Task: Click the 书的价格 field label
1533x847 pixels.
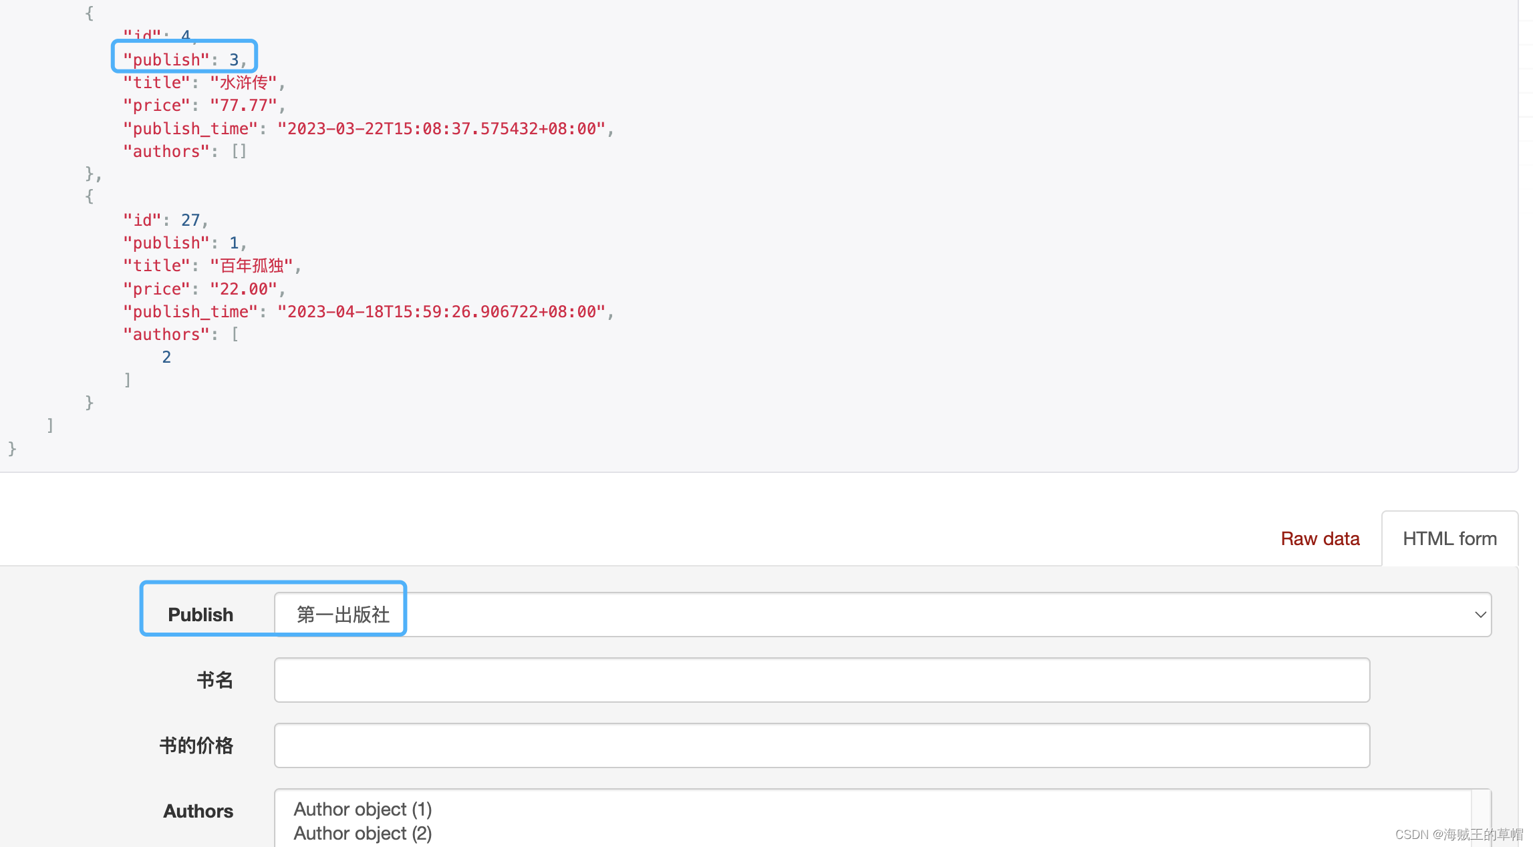Action: coord(196,745)
